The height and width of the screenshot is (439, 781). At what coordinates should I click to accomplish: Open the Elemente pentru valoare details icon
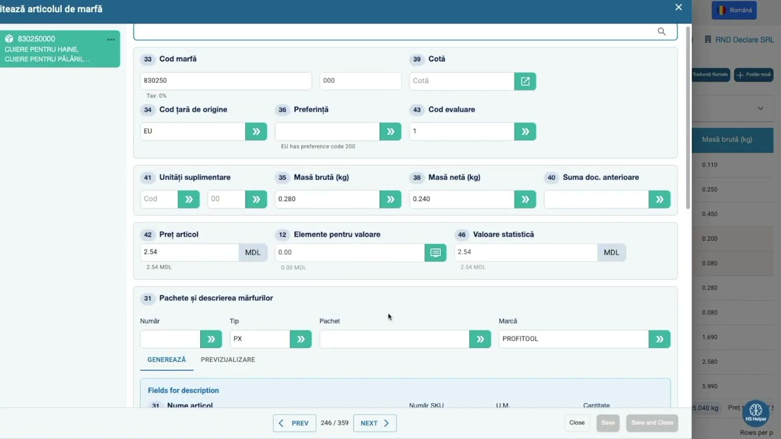(x=435, y=252)
